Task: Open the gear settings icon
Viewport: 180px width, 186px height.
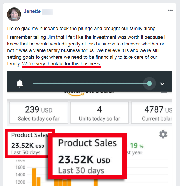Action: 163,134
